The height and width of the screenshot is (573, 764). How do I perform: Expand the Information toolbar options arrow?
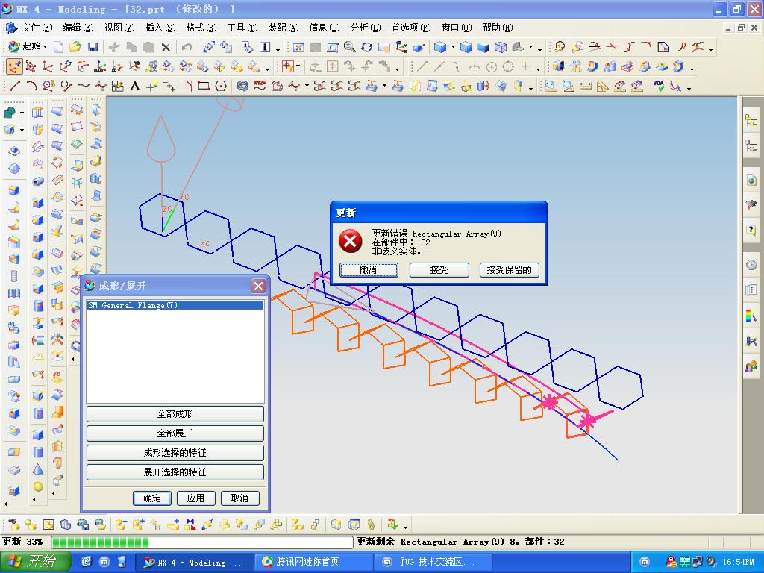(278, 49)
